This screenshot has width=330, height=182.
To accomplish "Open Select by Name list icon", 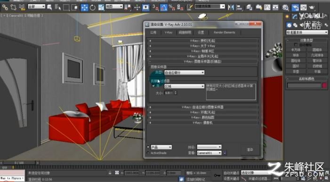I will tap(57, 8).
